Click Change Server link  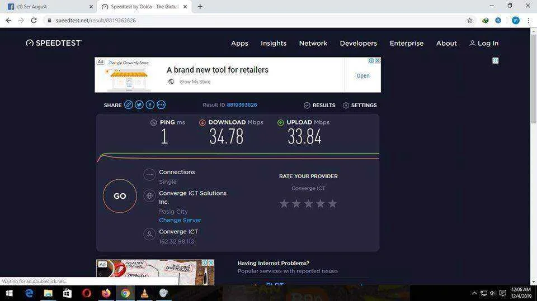click(180, 220)
